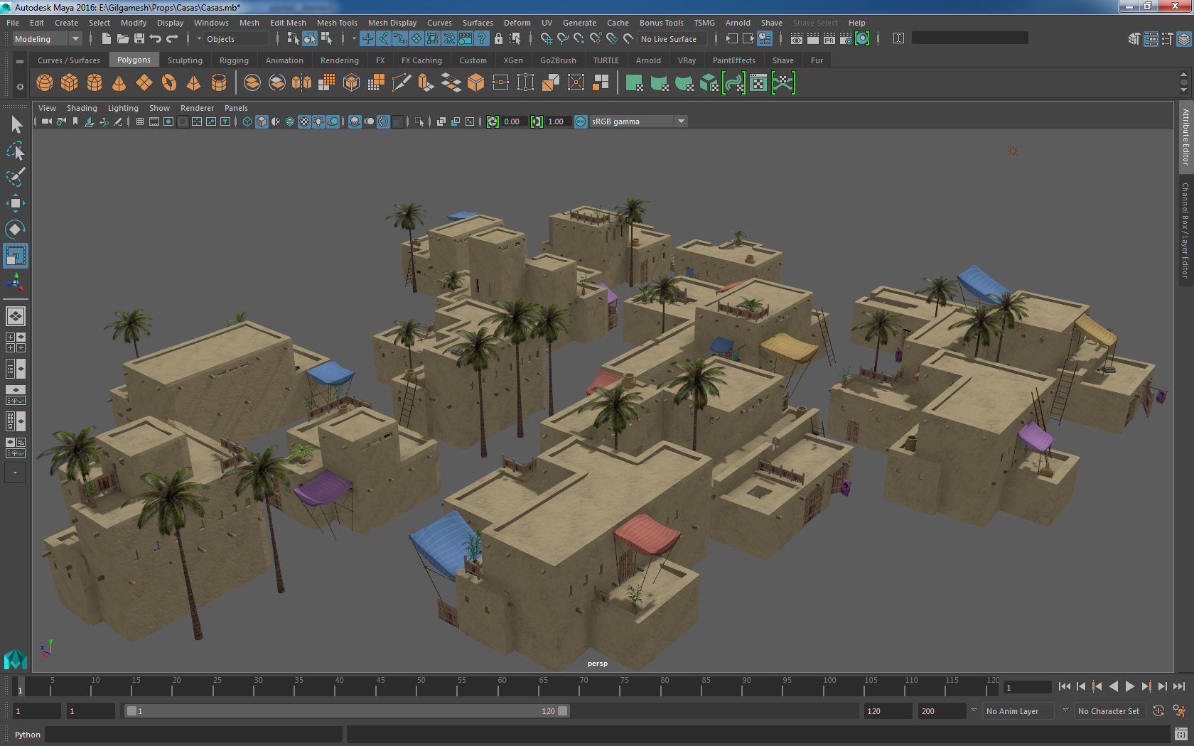Click the time range slider bar
Screen dimensions: 1194x746
pyautogui.click(x=345, y=711)
